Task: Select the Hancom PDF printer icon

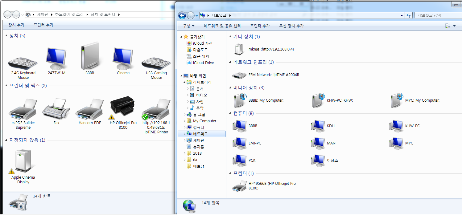Action: point(90,109)
